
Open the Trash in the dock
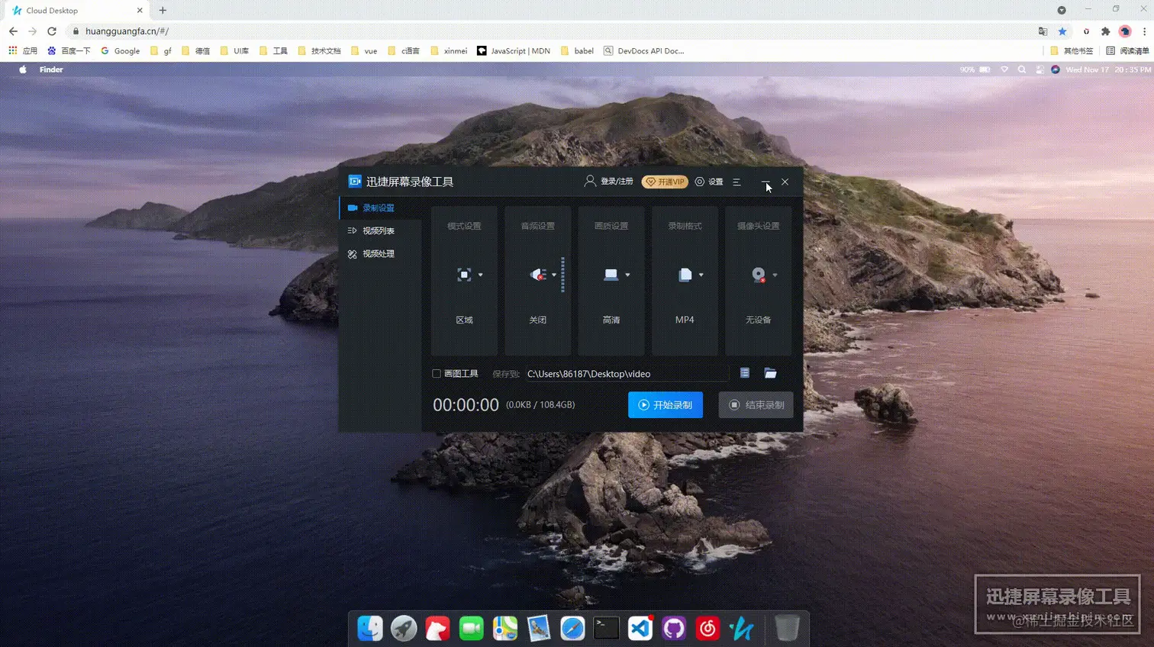point(787,628)
